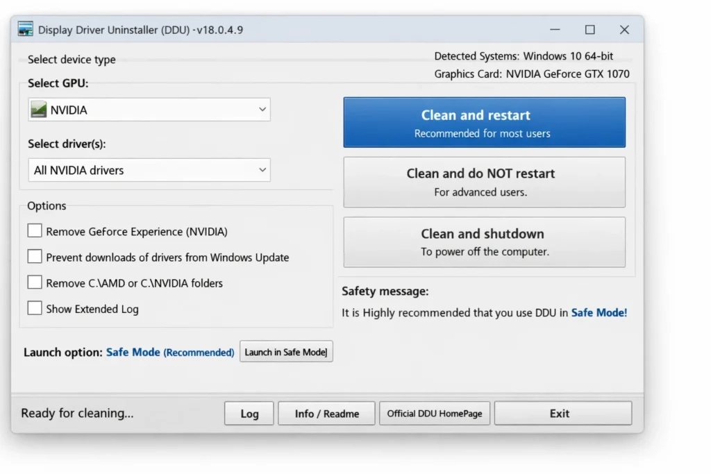This screenshot has width=711, height=474.
Task: Enable Remove Geforce Experience (NVIDIA)
Action: point(34,230)
